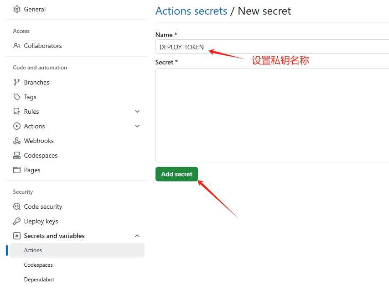Click the green Add secret button
The height and width of the screenshot is (291, 389).
coord(176,174)
